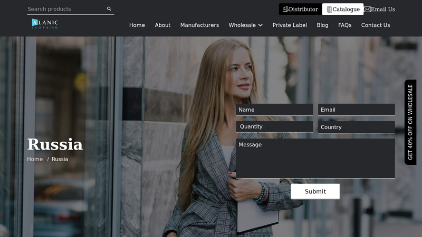The image size is (422, 237).
Task: Open the Manufacturers menu item
Action: pyautogui.click(x=199, y=25)
